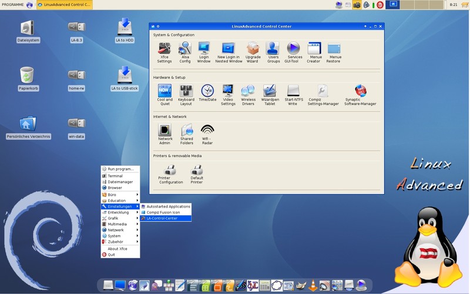Select win-data drive icon
This screenshot has height=294, width=470.
click(76, 128)
